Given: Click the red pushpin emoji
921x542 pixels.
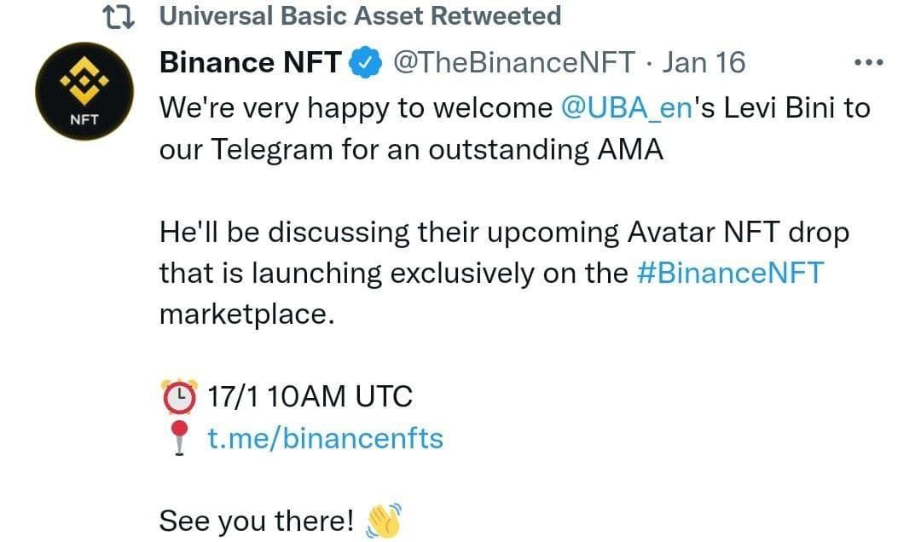Looking at the screenshot, I should [x=179, y=439].
